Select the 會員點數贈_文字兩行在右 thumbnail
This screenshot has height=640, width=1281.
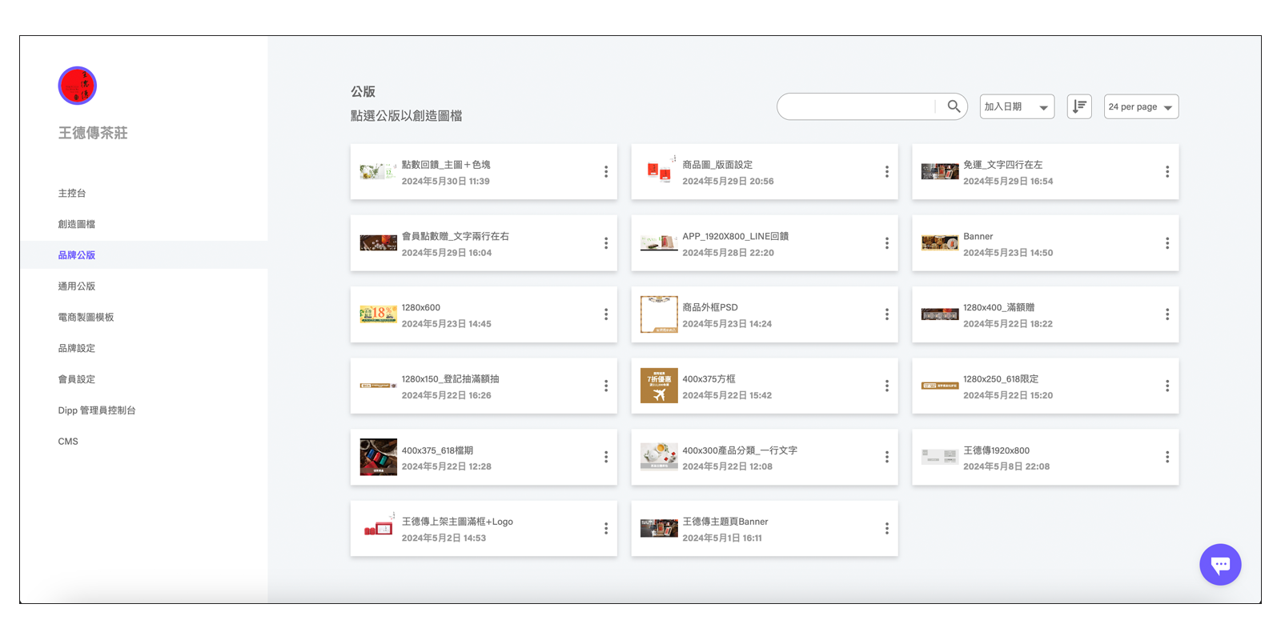point(378,243)
